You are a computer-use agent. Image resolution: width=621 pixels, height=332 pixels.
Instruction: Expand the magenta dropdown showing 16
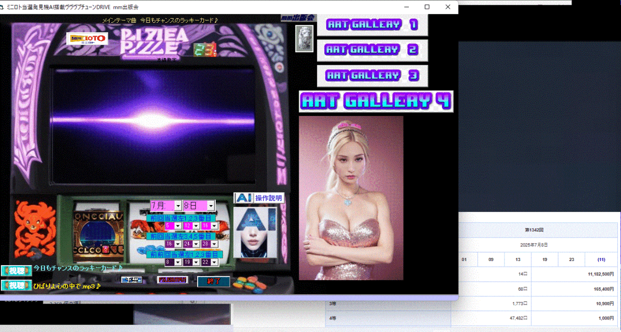(x=214, y=226)
